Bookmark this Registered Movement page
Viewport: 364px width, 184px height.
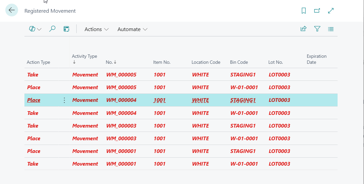303,11
